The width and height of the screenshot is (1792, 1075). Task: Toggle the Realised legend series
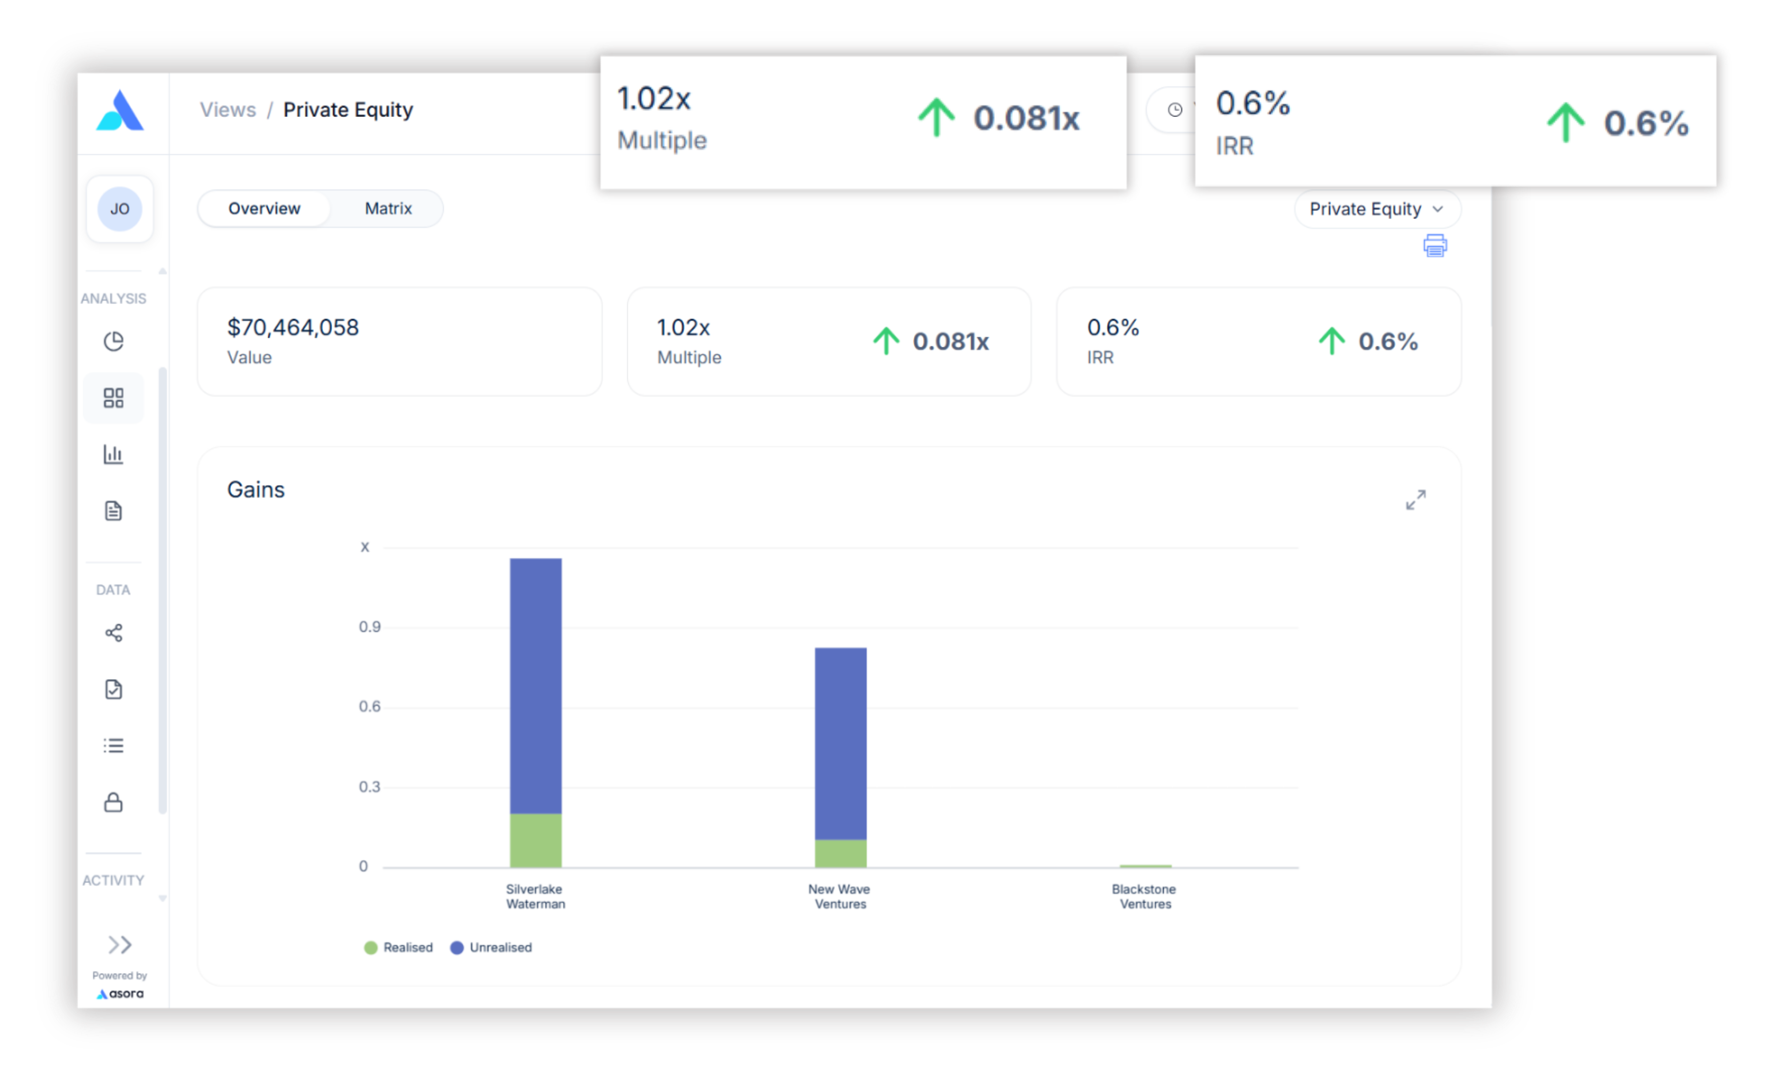coord(398,948)
